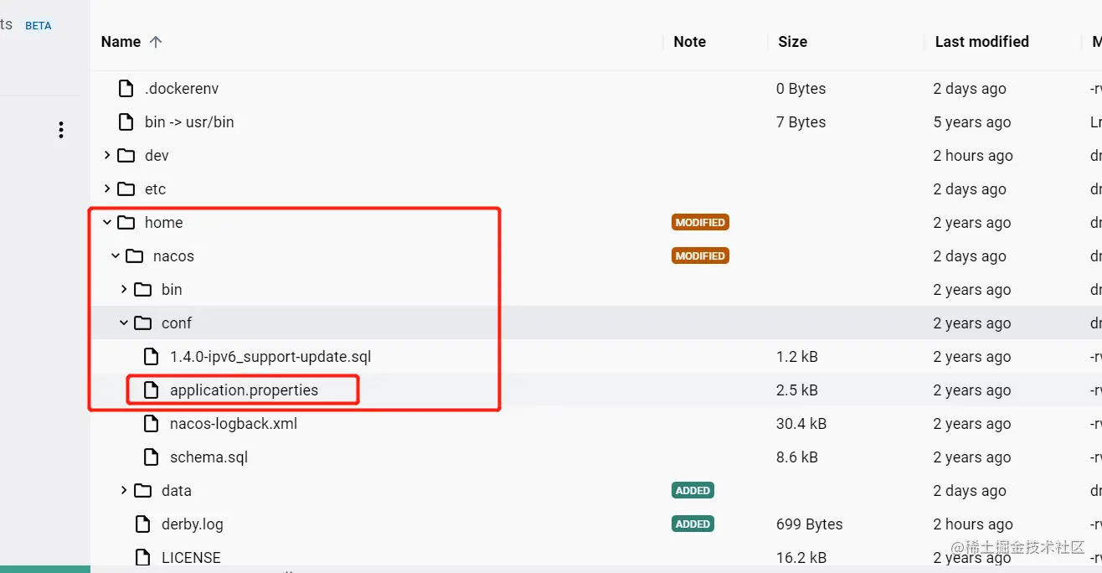Click the data folder icon
This screenshot has height=573, width=1102.
(x=143, y=491)
